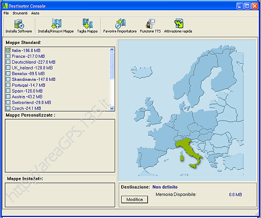
Task: Check the Deutschland map checkbox
Action: [x=8, y=62]
